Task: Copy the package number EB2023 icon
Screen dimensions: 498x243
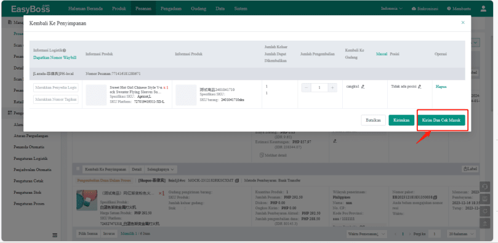Action: (x=435, y=197)
